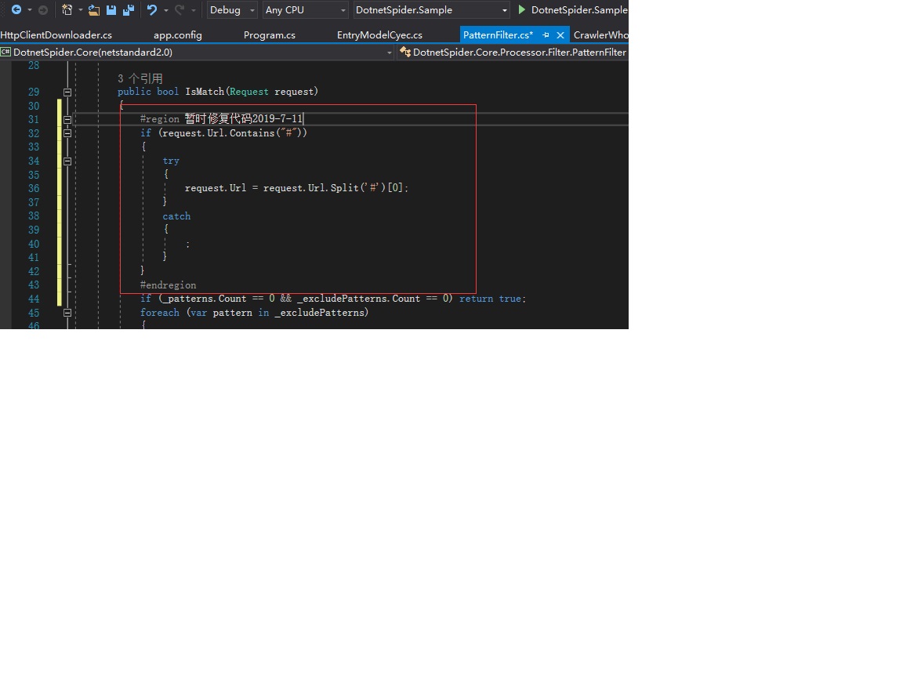Collapse the try block at line 34
Viewport: 903px width, 696px height.
click(67, 161)
